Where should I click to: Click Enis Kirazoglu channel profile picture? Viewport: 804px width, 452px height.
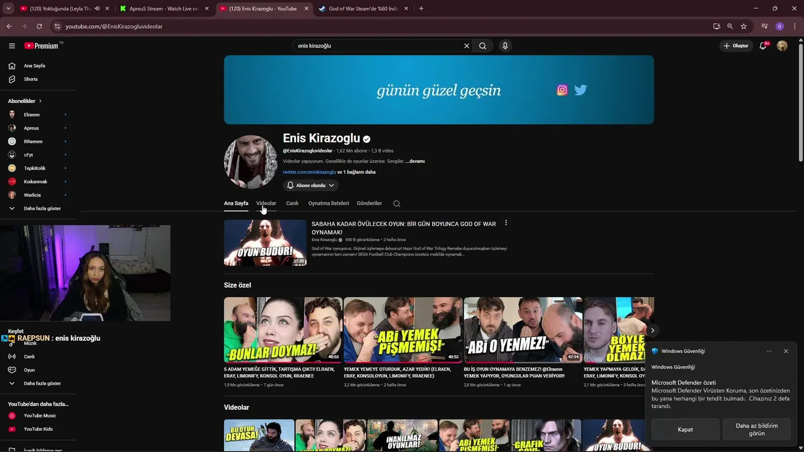[250, 162]
